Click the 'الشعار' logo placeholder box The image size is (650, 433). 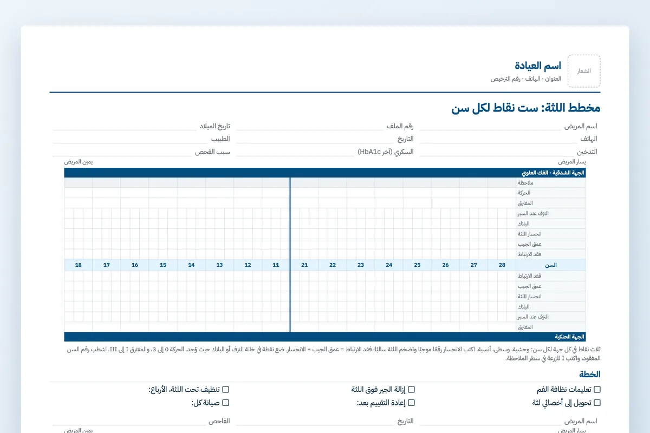pyautogui.click(x=584, y=71)
